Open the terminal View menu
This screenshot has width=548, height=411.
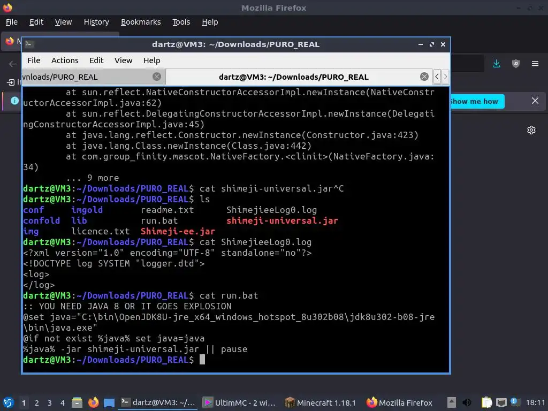[x=124, y=60]
